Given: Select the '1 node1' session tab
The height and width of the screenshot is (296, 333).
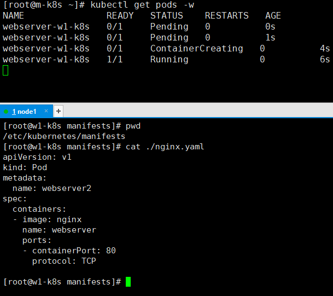Looking at the screenshot, I should click(26, 111).
